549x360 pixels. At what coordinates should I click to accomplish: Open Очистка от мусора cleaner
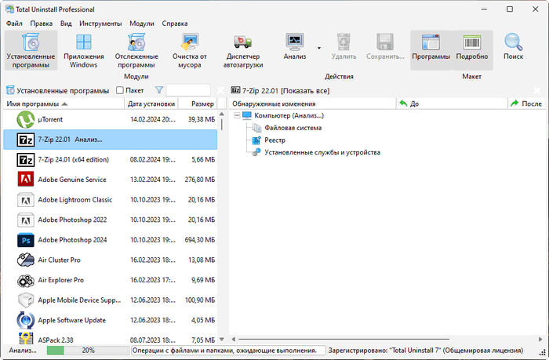[190, 50]
